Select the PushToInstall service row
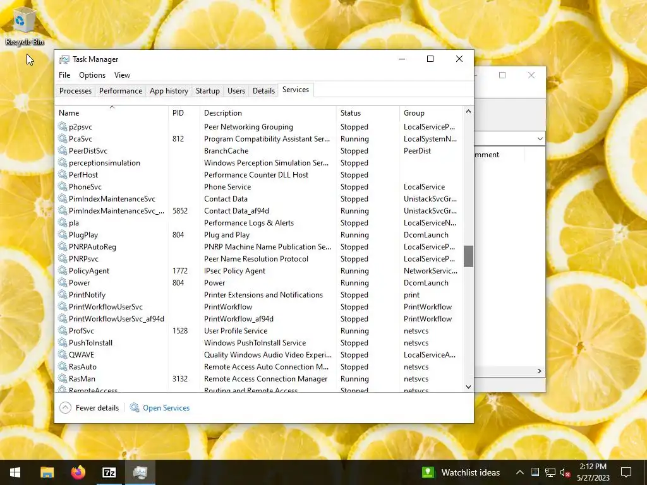This screenshot has width=647, height=485. [x=259, y=342]
